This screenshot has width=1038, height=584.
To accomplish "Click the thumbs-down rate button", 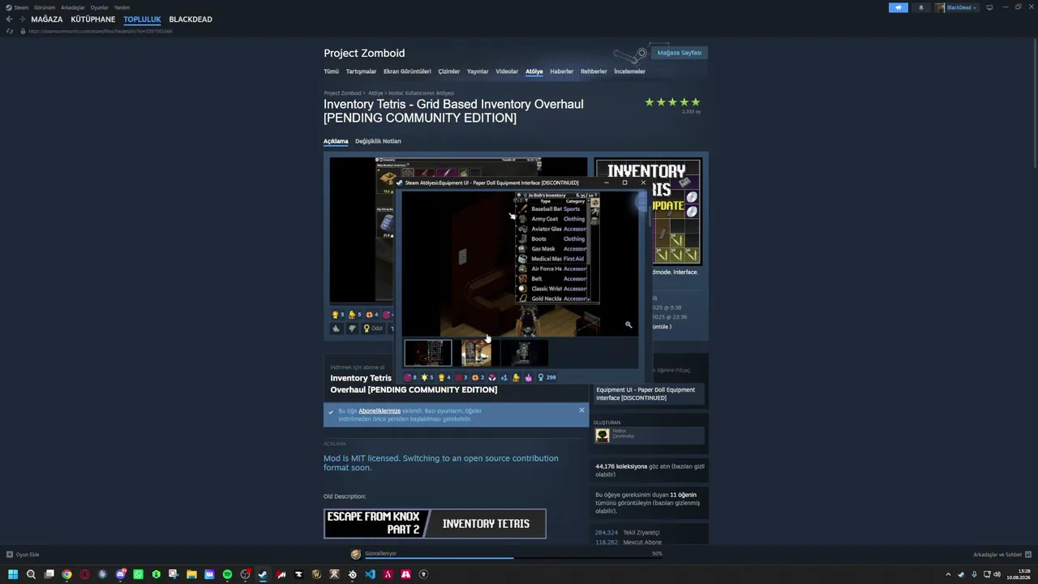I will pyautogui.click(x=352, y=328).
